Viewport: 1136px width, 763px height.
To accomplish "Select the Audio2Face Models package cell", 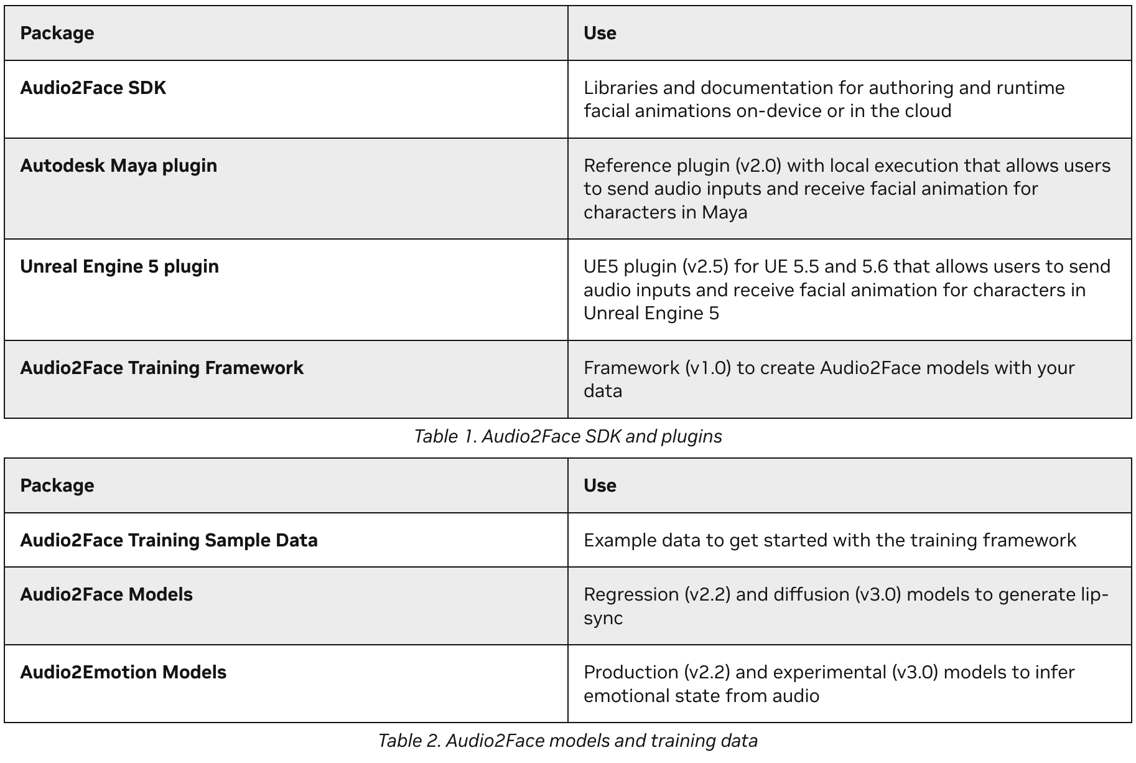I will pos(106,594).
